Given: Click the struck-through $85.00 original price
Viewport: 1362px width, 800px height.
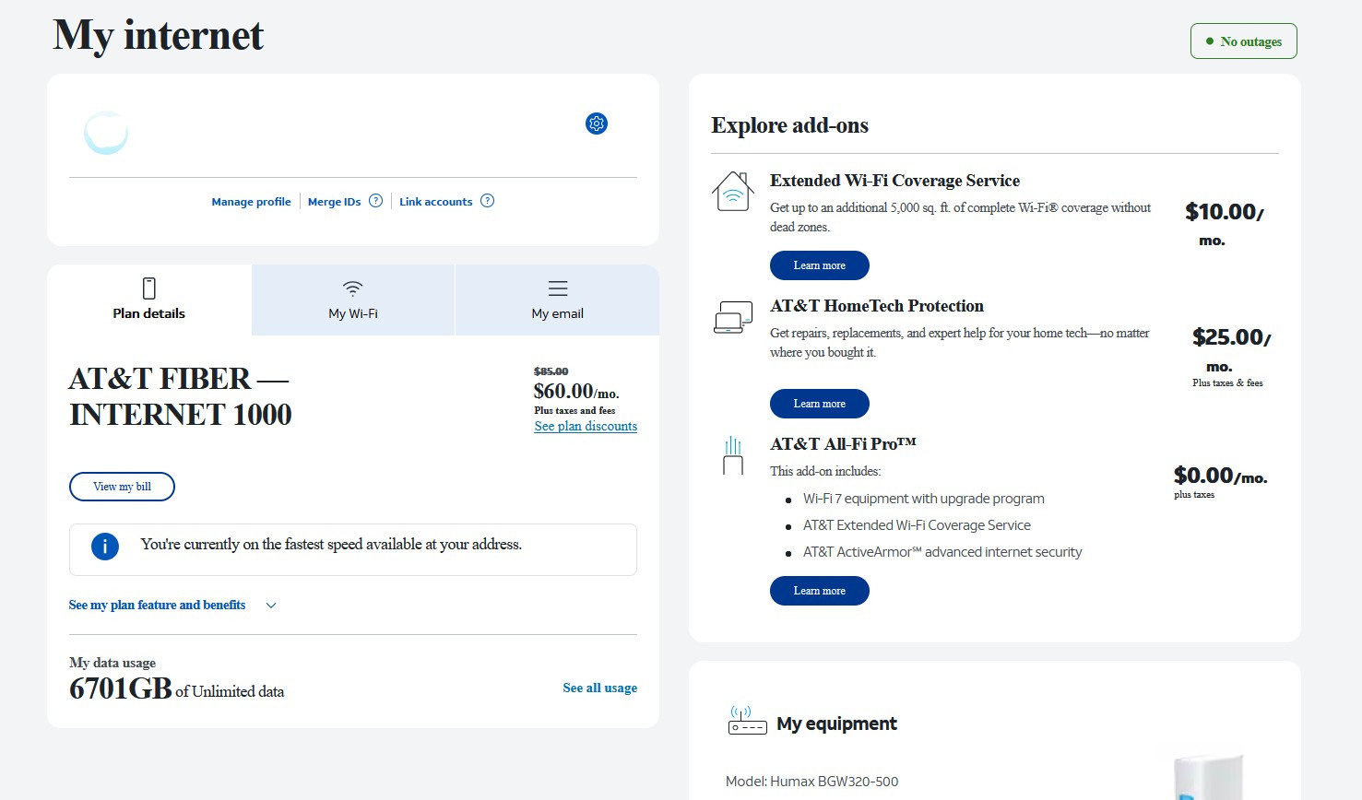Looking at the screenshot, I should click(551, 371).
